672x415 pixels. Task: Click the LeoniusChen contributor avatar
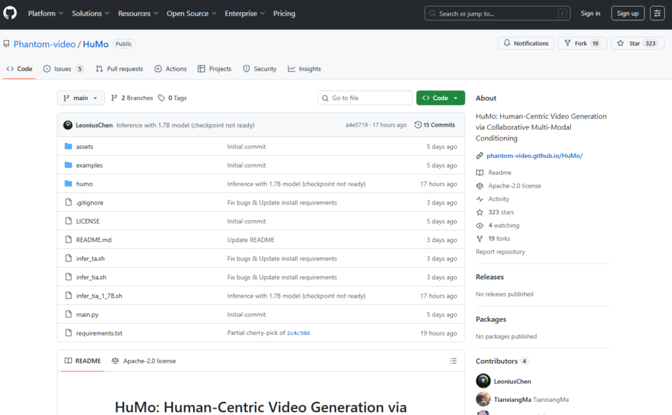483,381
